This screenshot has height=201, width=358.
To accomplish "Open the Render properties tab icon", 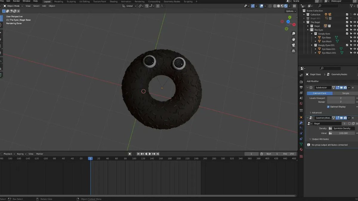I will (x=301, y=82).
